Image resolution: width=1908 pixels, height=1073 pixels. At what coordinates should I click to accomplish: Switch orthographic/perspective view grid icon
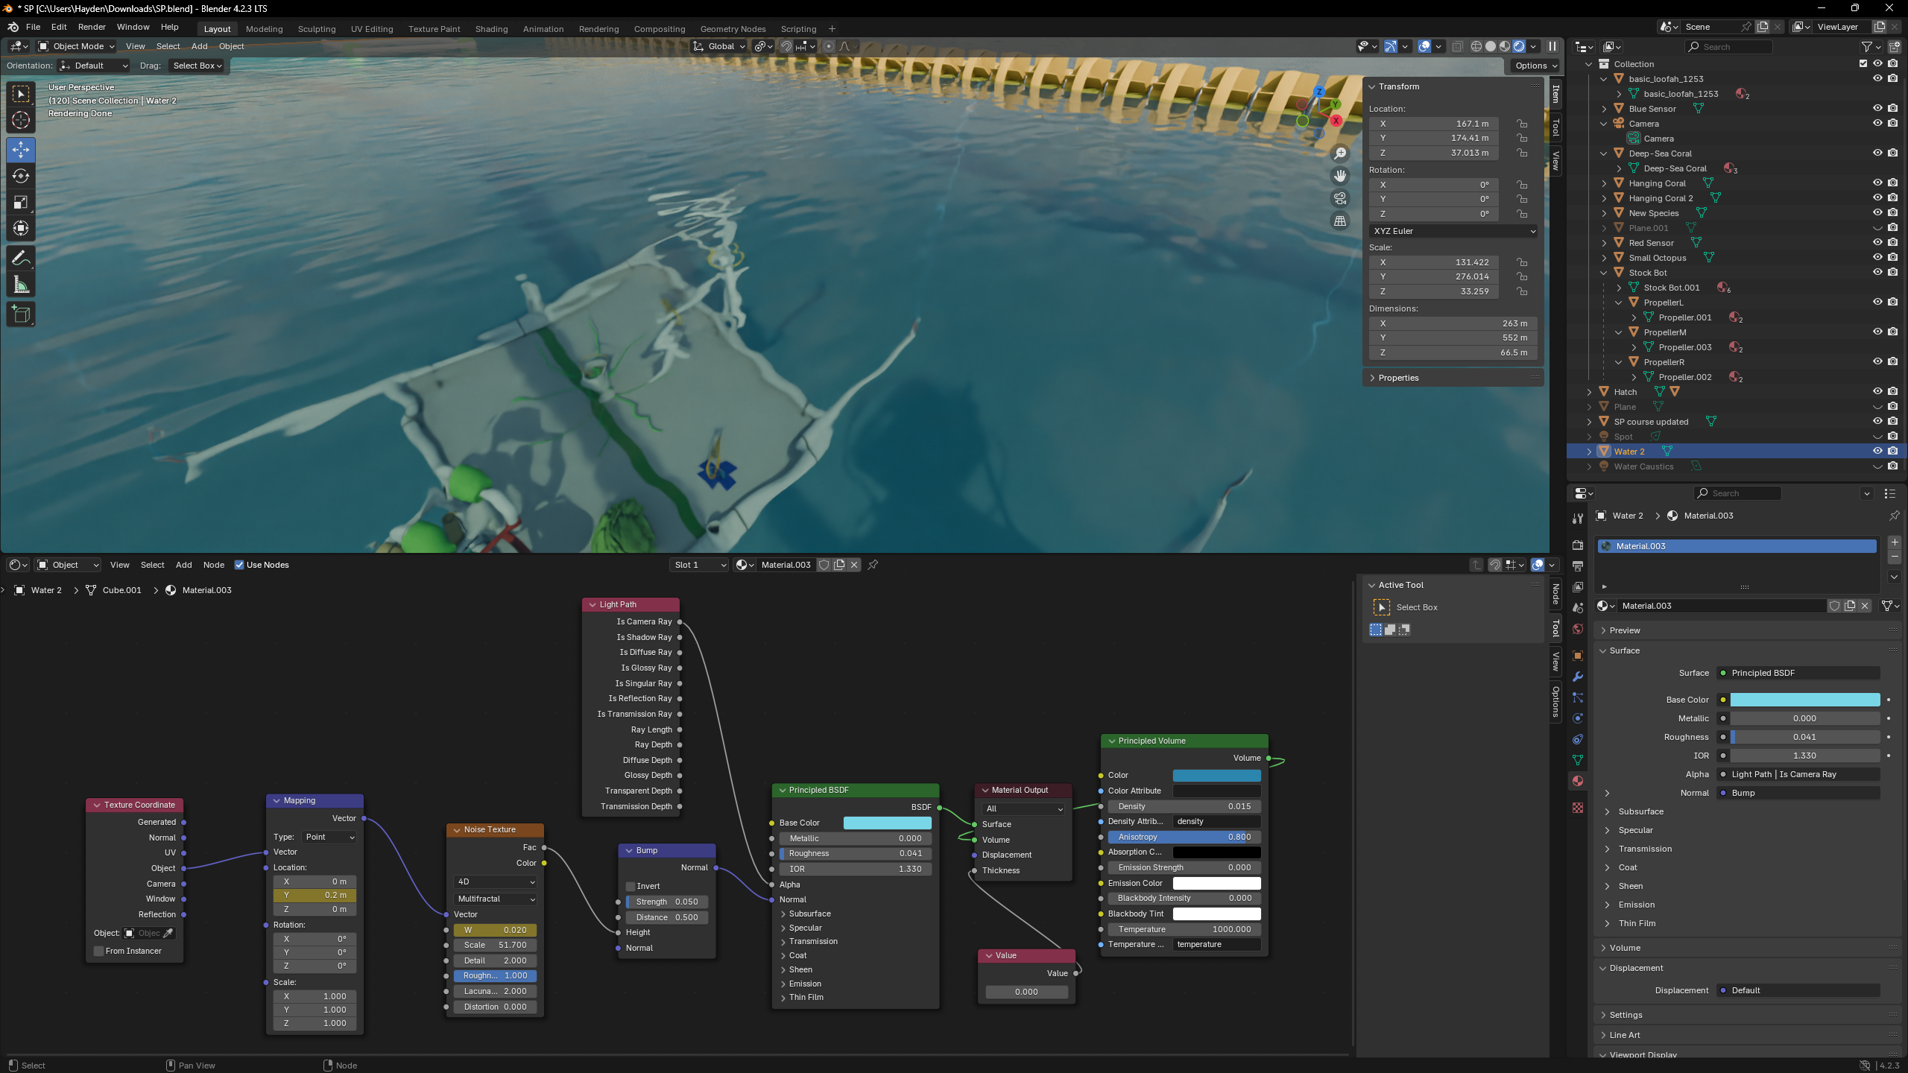1340,221
